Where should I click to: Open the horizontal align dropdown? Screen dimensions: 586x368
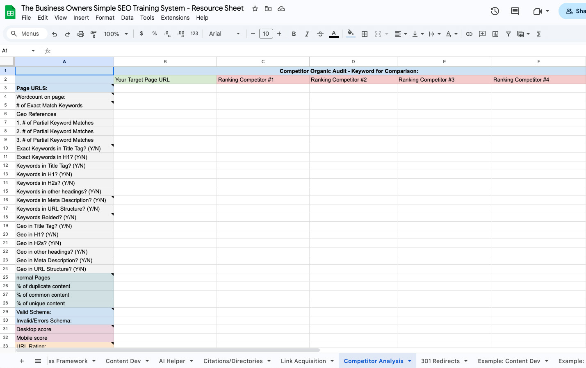click(401, 34)
